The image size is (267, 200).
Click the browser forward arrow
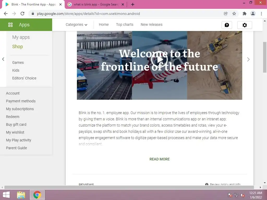14,14
